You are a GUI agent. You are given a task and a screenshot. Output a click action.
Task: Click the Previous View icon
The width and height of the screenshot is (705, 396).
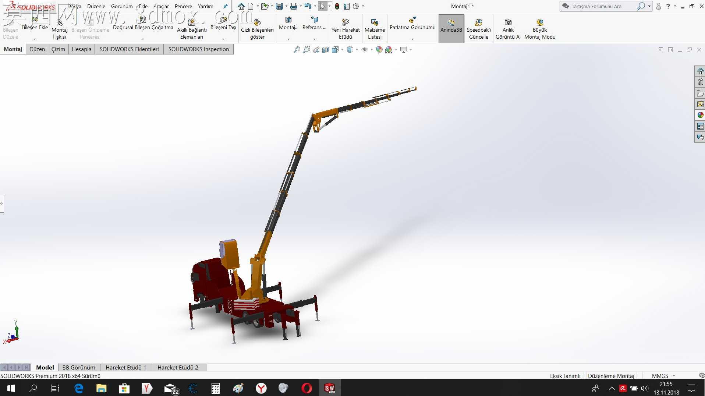pos(316,50)
